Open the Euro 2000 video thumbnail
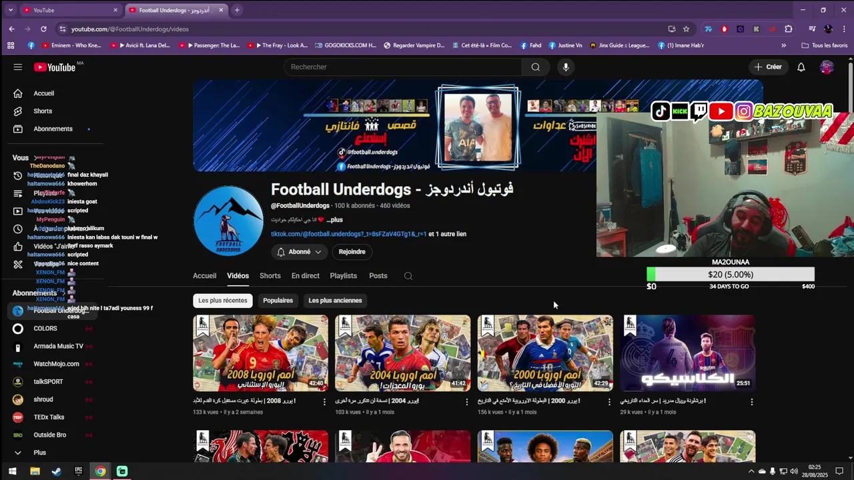 (545, 353)
